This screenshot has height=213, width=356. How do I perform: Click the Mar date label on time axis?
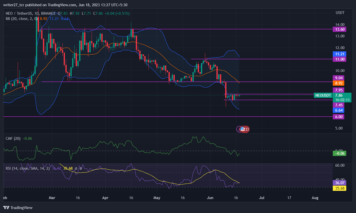(x=52, y=198)
